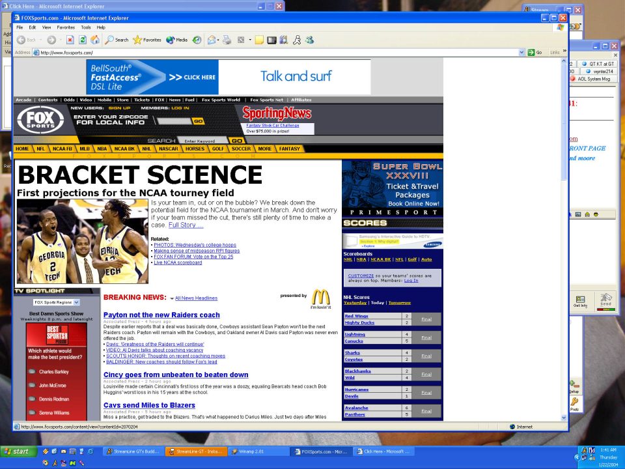The width and height of the screenshot is (625, 469).
Task: Click the FOX Sports logo
Action: point(40,120)
